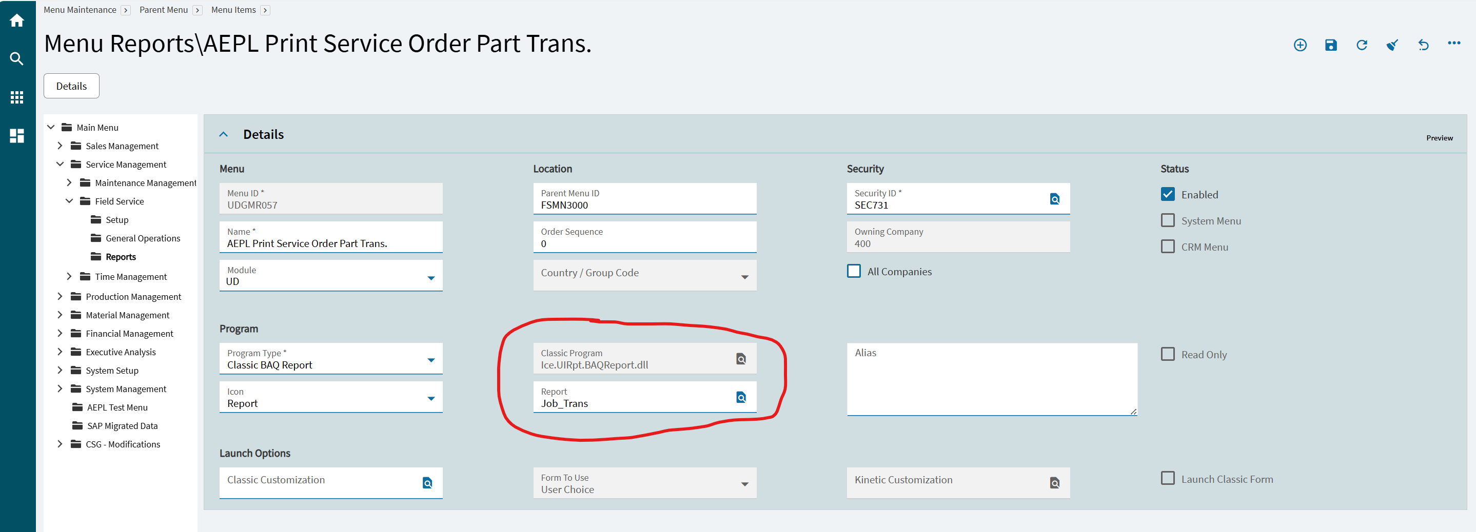The image size is (1476, 532).
Task: Click the Refresh icon in the toolbar
Action: point(1362,45)
